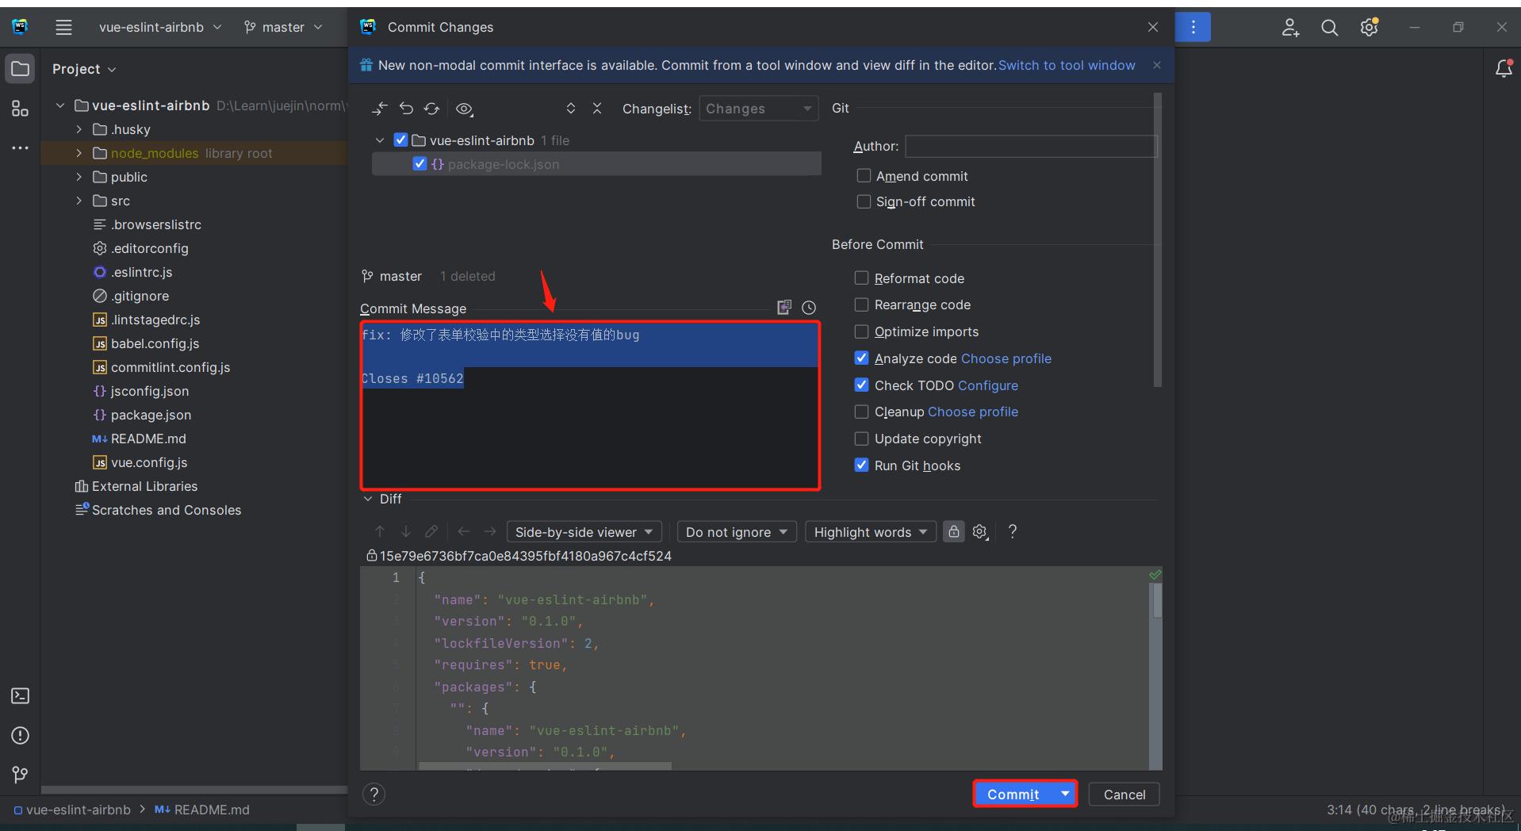The height and width of the screenshot is (831, 1521).
Task: Open Highlight words dropdown
Action: [870, 532]
